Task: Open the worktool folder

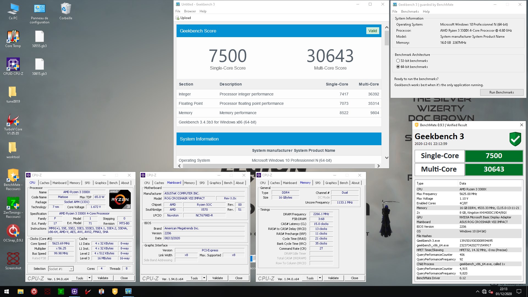Action: pyautogui.click(x=13, y=150)
